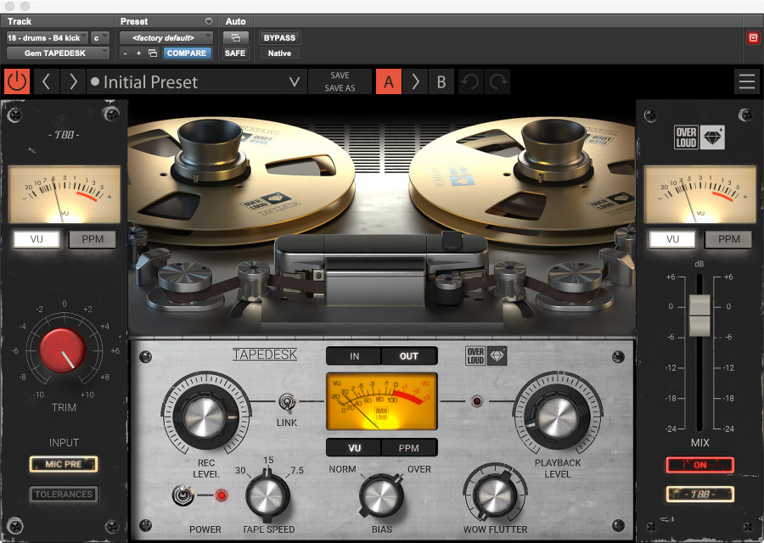
Task: Click the output dB fader handle
Action: point(699,315)
